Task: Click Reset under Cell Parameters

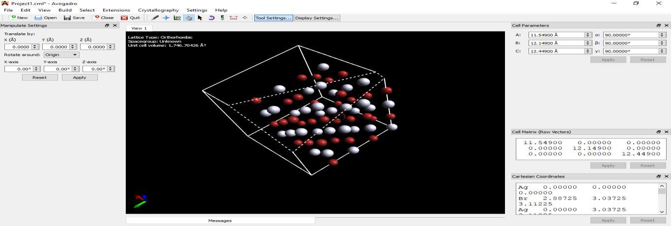Action: 647,60
